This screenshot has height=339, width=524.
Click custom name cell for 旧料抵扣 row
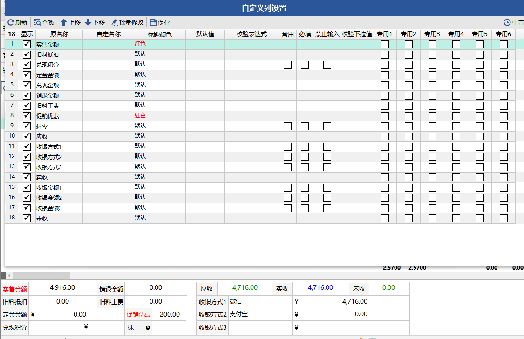tap(108, 54)
